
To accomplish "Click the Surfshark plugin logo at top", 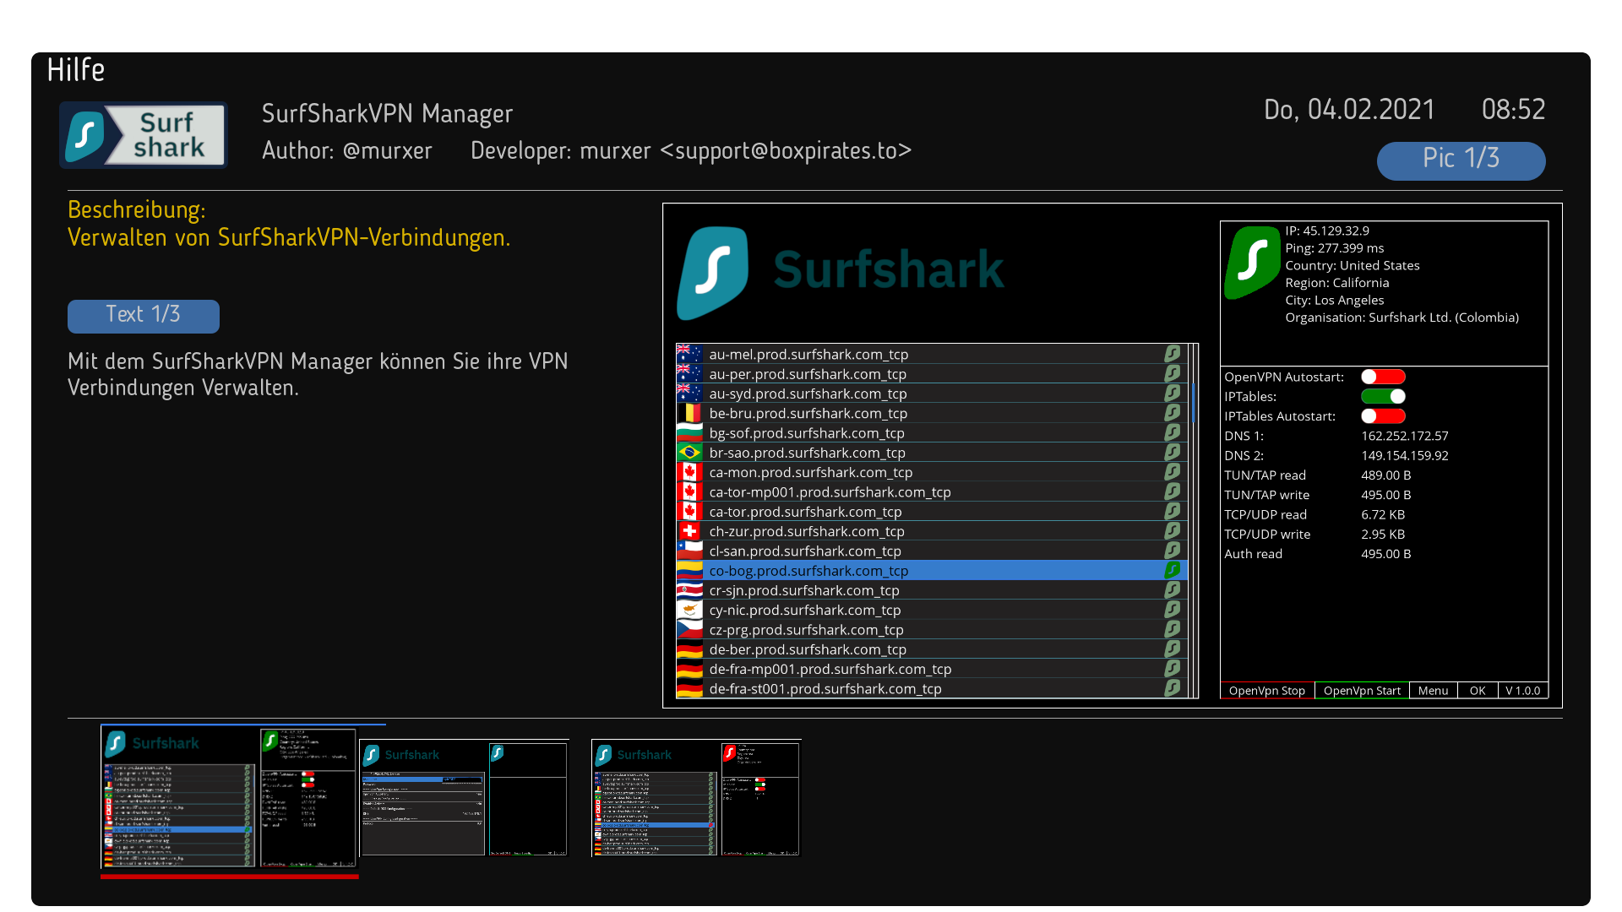I will pyautogui.click(x=144, y=135).
